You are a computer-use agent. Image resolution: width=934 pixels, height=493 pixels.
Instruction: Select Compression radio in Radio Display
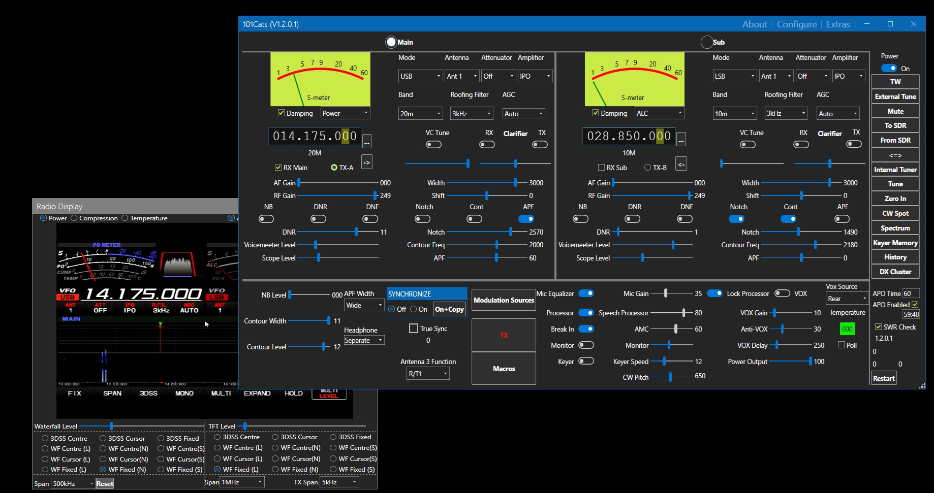(74, 218)
